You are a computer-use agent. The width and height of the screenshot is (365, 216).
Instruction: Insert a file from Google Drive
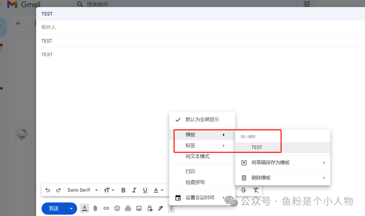click(x=128, y=208)
